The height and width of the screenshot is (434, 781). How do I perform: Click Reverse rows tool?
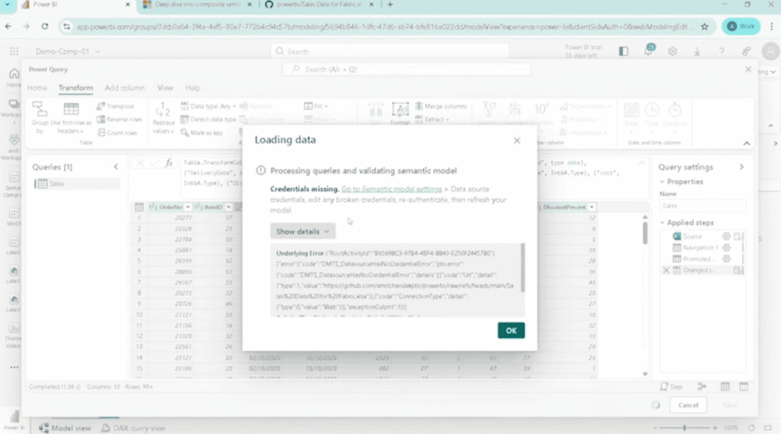click(x=120, y=120)
